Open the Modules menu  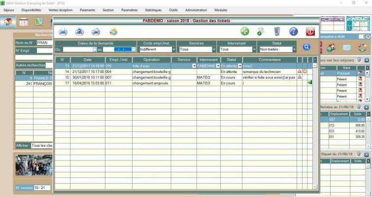pyautogui.click(x=221, y=10)
